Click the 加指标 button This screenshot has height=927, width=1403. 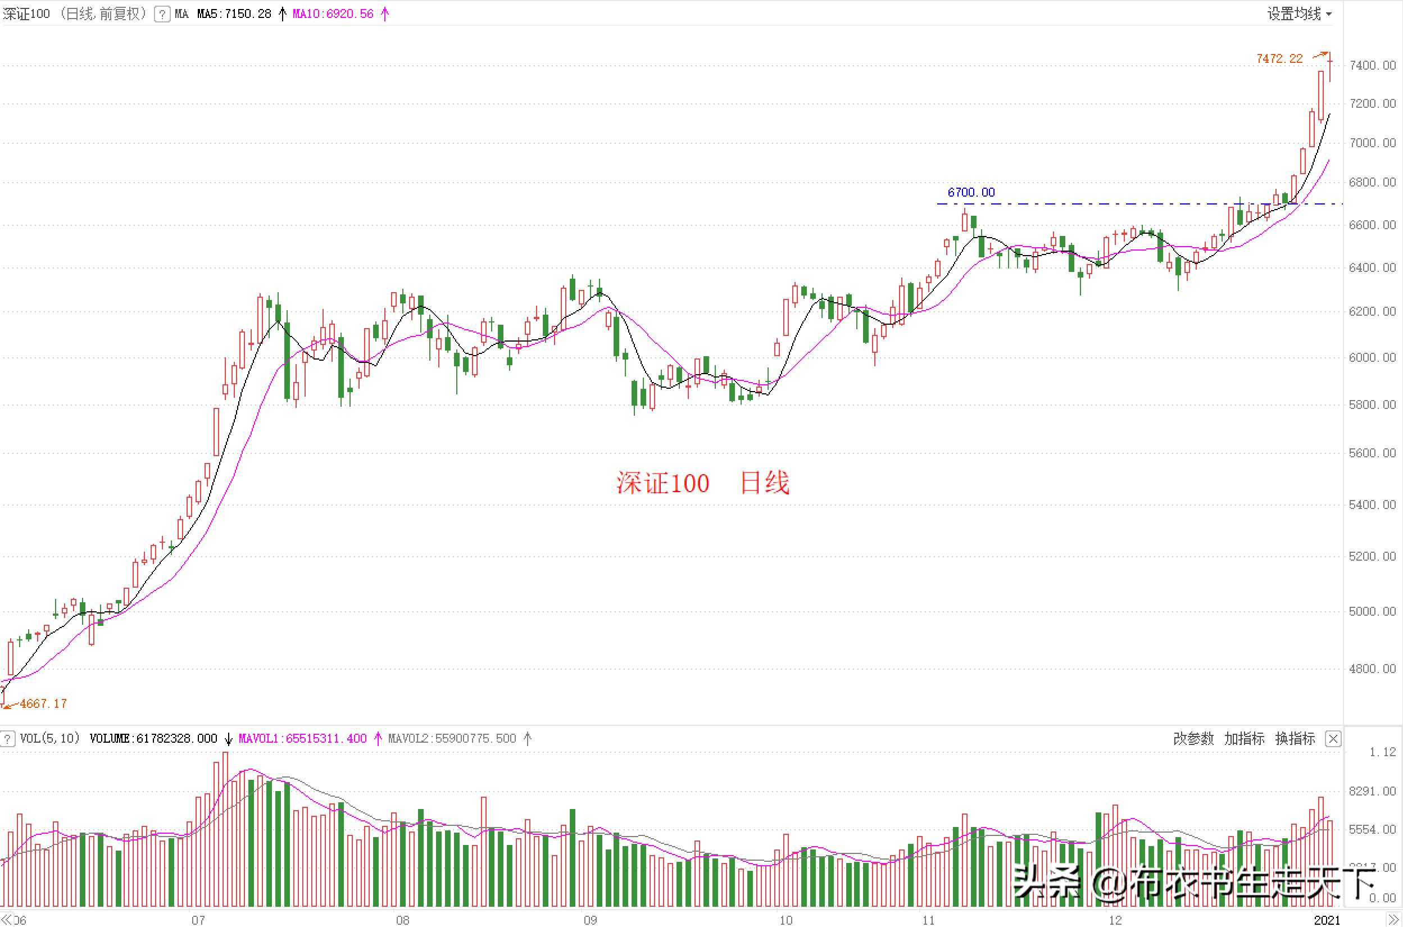(1244, 739)
